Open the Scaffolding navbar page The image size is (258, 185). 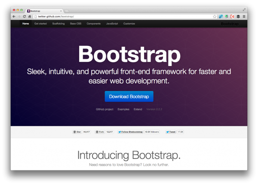58,24
